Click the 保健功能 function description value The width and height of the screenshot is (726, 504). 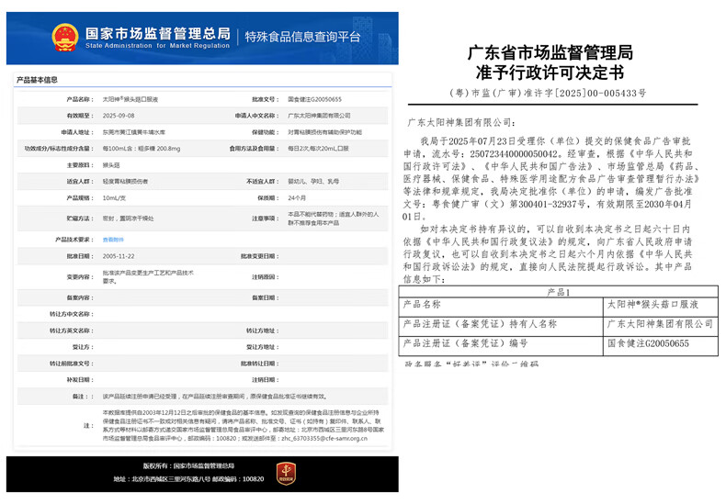(x=324, y=132)
